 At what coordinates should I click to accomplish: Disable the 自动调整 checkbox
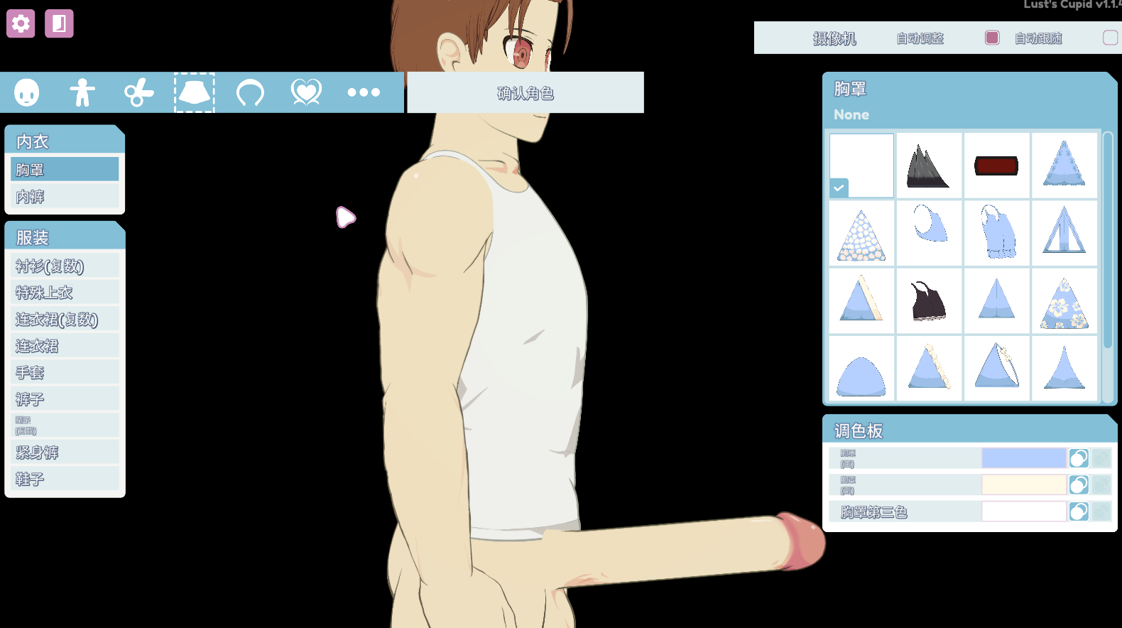point(992,38)
